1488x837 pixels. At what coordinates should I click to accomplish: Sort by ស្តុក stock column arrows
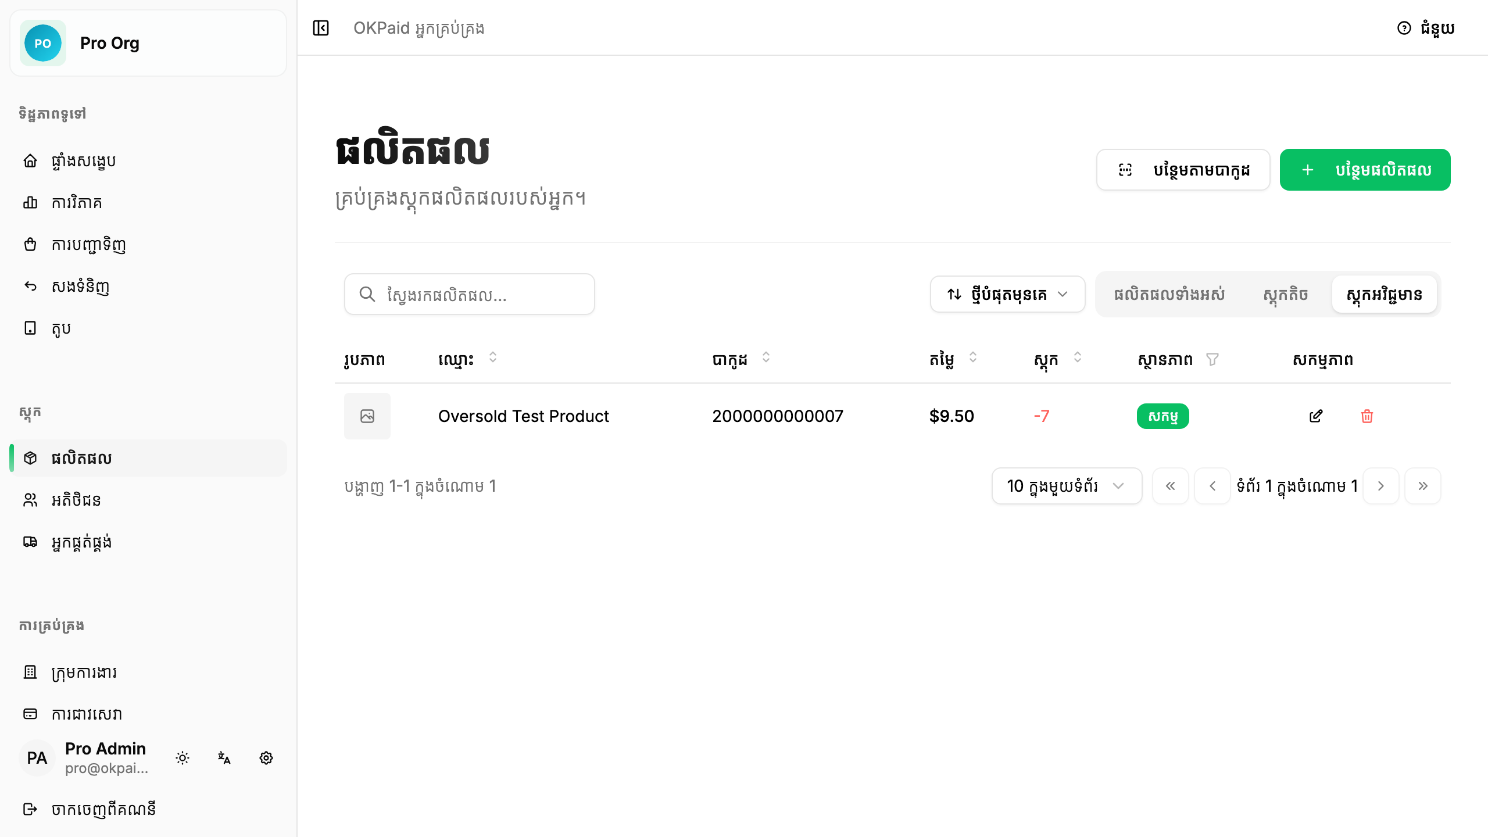point(1078,357)
